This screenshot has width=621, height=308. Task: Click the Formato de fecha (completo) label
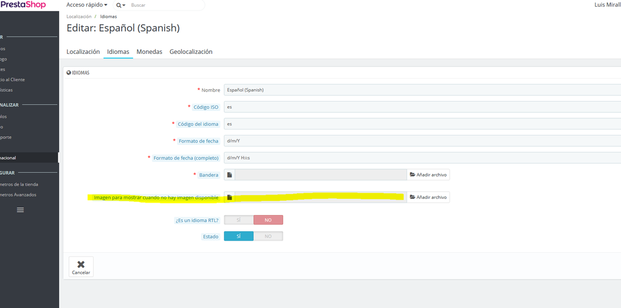click(186, 158)
